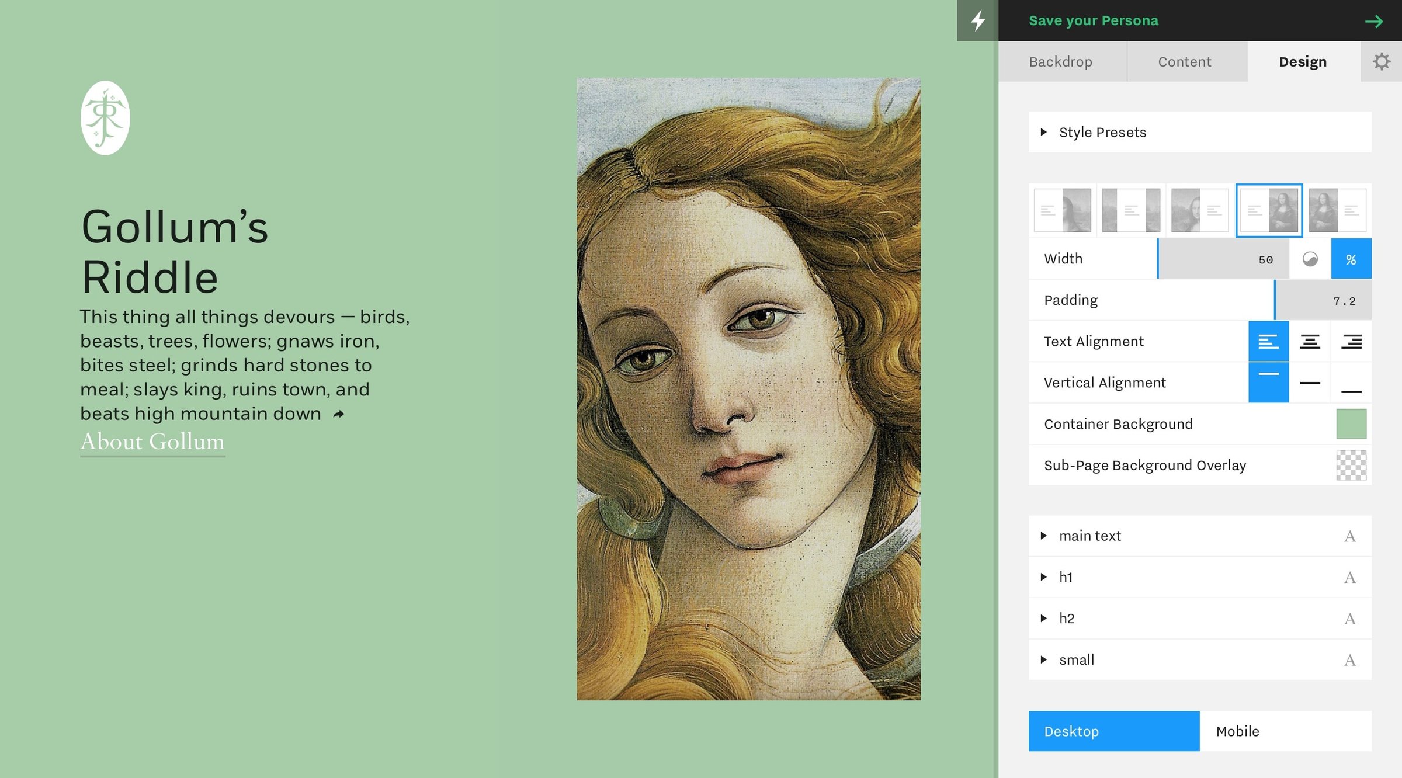The height and width of the screenshot is (778, 1402).
Task: Select the Design tab
Action: 1303,61
